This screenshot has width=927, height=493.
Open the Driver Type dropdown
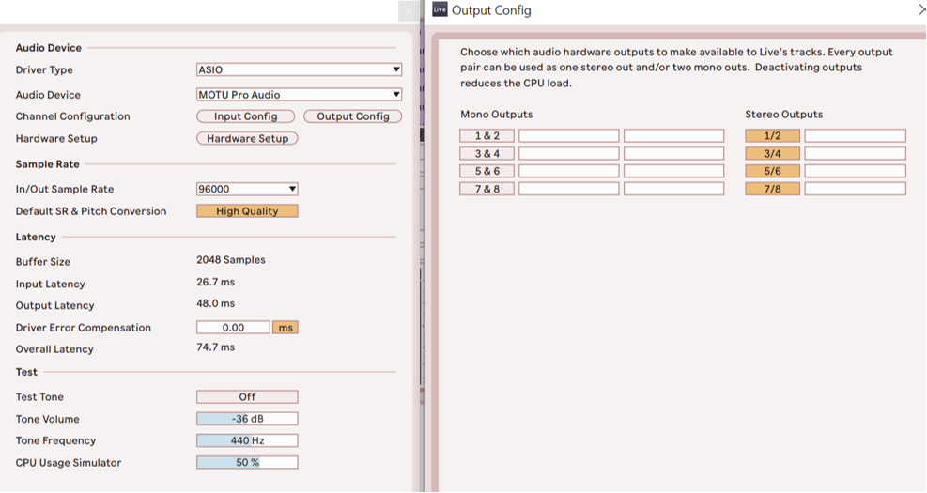pyautogui.click(x=299, y=69)
